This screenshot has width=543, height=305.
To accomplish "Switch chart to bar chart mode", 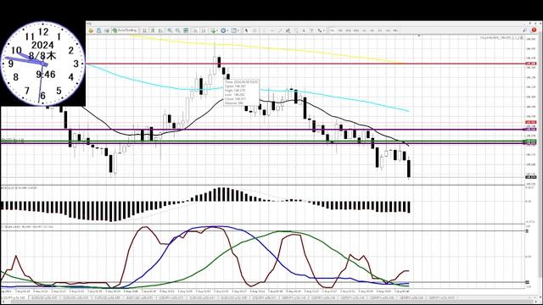I will 144,30.
